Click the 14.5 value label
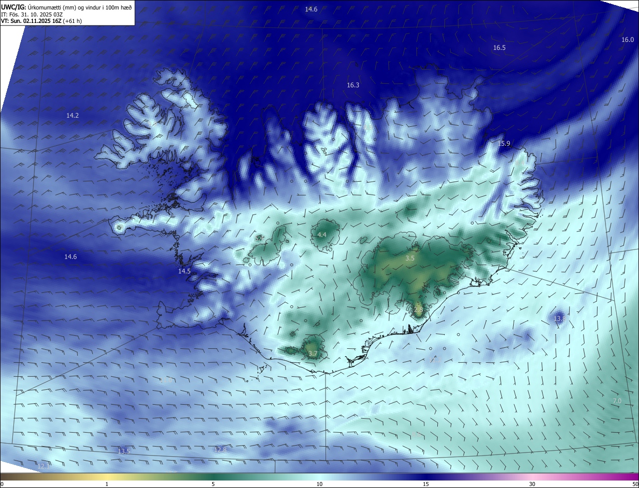The height and width of the screenshot is (488, 639). [x=184, y=271]
